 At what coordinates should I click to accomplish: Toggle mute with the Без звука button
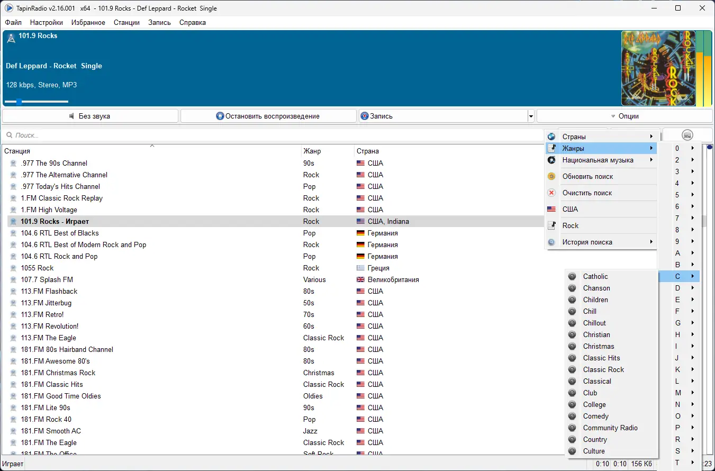click(x=90, y=116)
